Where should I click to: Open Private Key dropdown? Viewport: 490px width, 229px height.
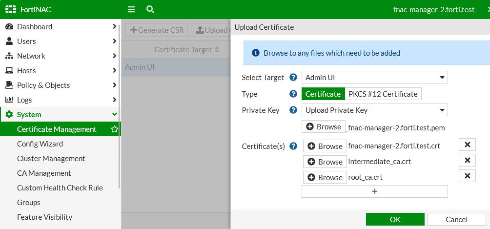coord(375,110)
